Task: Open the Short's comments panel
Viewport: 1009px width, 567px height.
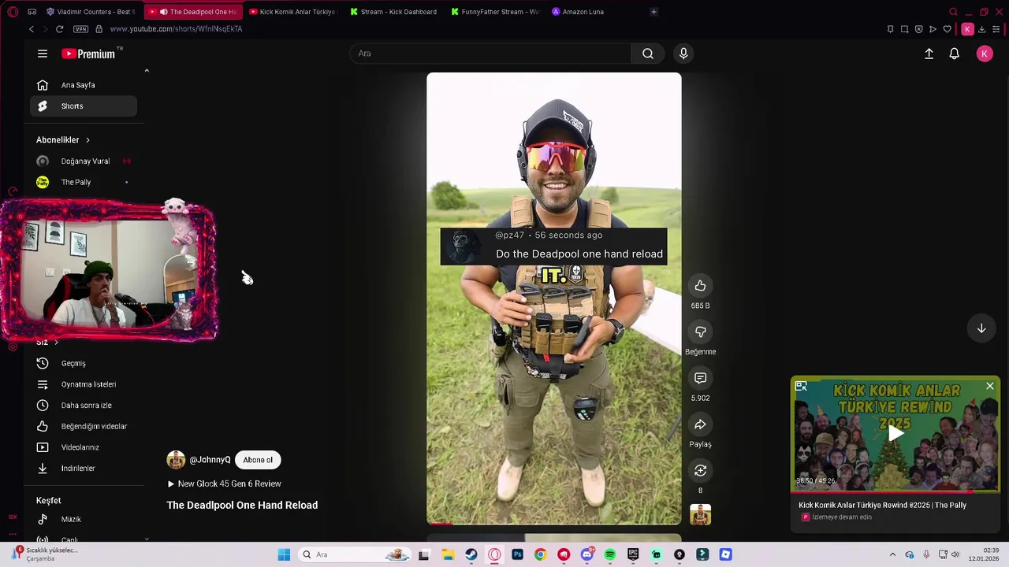Action: [x=700, y=378]
